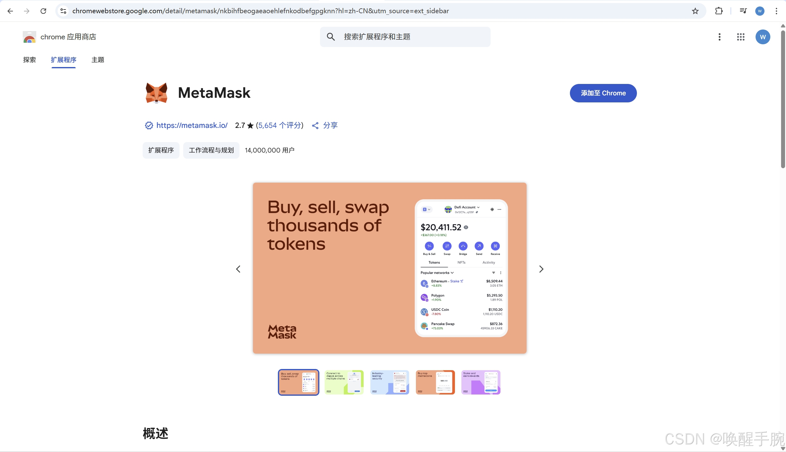Go back to the previous browser page
This screenshot has width=786, height=452.
[10, 11]
